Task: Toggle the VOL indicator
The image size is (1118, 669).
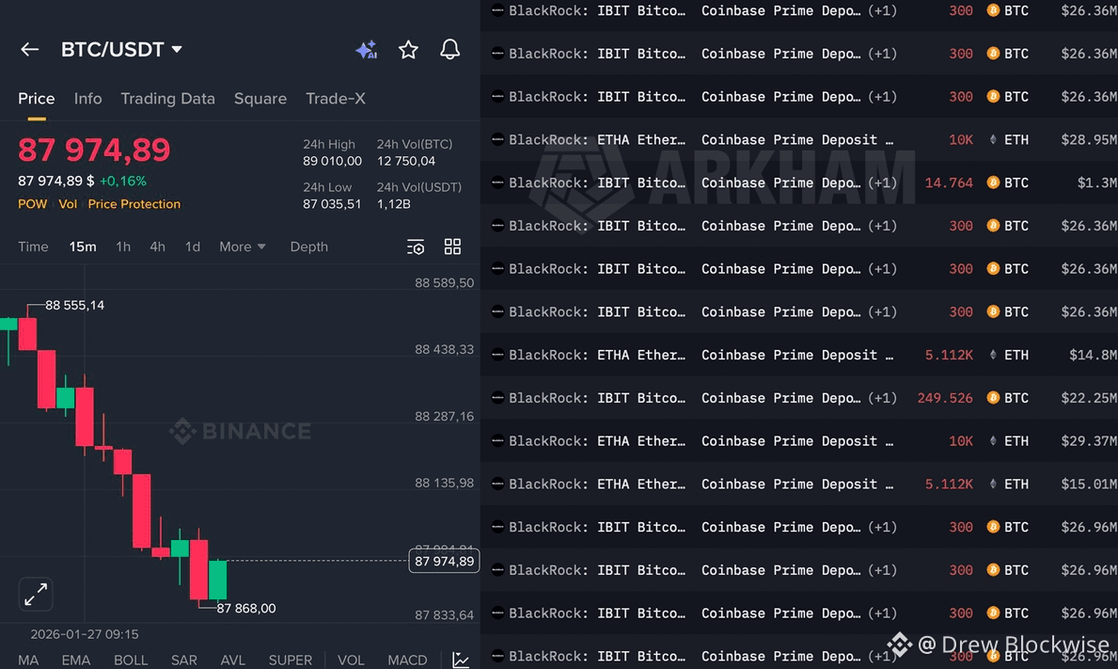Action: [x=351, y=660]
